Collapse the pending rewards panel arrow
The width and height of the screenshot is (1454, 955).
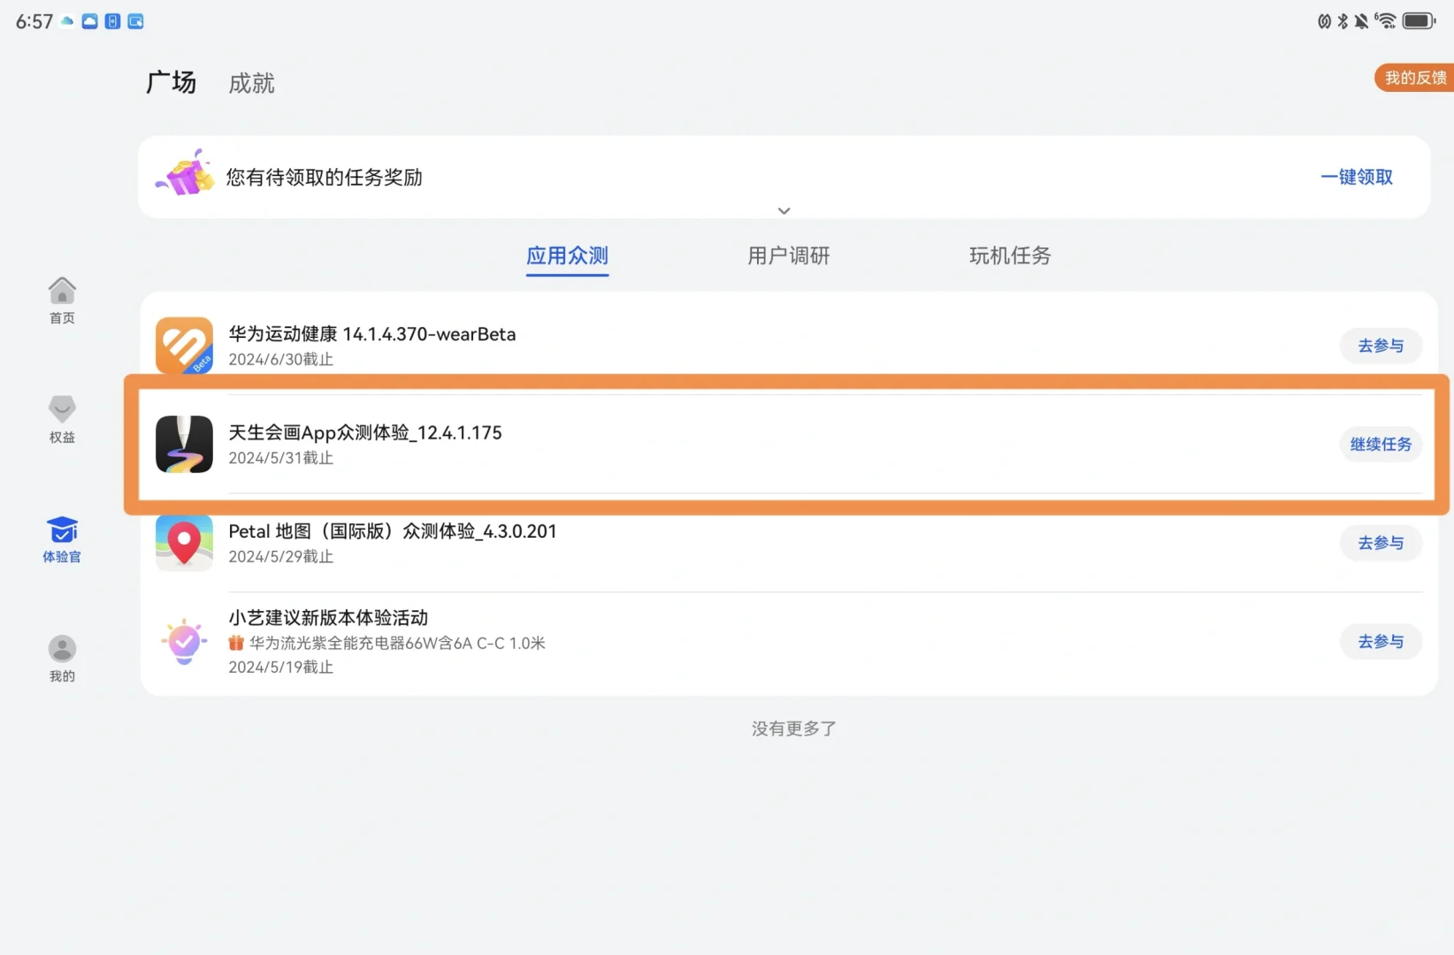(784, 210)
